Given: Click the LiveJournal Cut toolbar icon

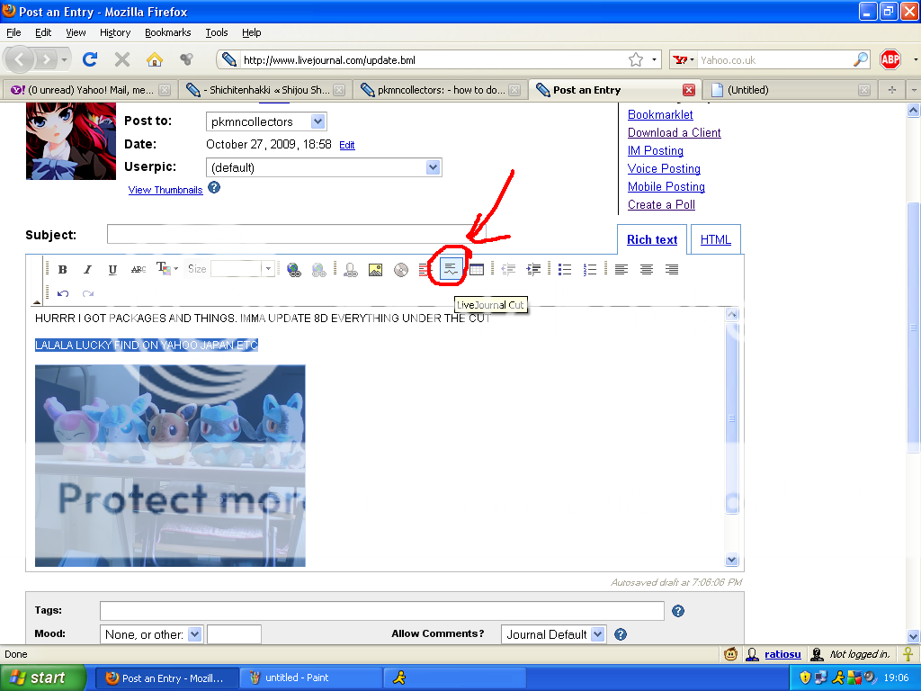Looking at the screenshot, I should [451, 269].
